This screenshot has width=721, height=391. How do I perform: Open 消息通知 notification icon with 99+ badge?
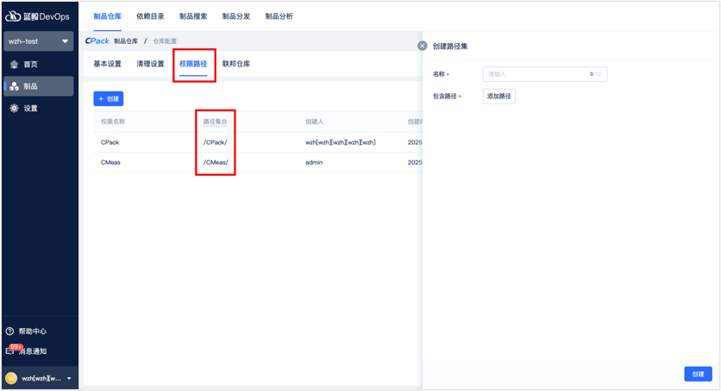tap(11, 351)
